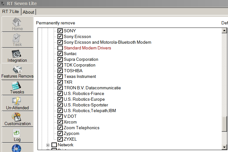Check the Network checkbox
The image size is (228, 152).
click(x=54, y=145)
